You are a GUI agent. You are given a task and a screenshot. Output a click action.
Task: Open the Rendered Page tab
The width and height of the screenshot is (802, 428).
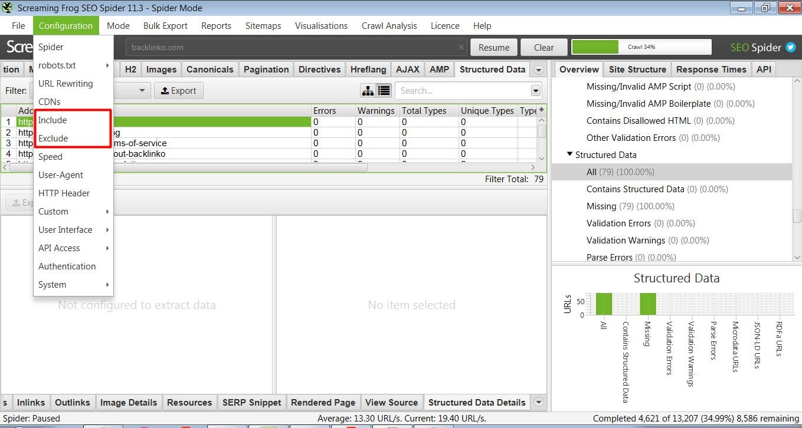point(323,403)
